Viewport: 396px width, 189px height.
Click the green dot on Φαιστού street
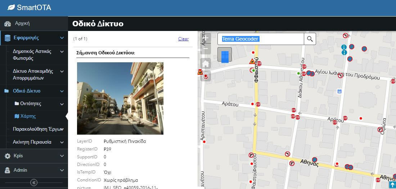click(253, 71)
